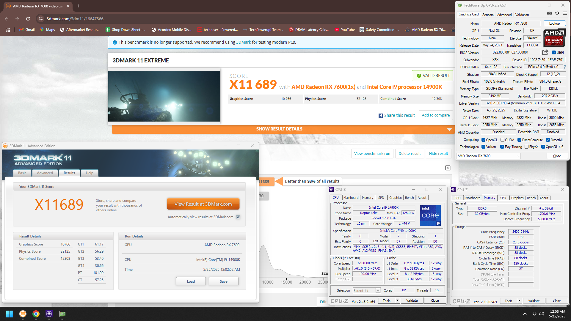The width and height of the screenshot is (571, 321).
Task: Click Save button in Run Details
Action: pyautogui.click(x=224, y=281)
